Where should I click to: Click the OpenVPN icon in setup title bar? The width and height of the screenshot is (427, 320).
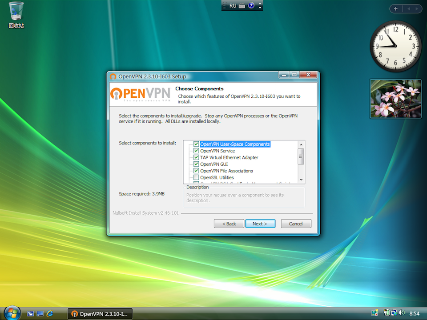coord(113,76)
